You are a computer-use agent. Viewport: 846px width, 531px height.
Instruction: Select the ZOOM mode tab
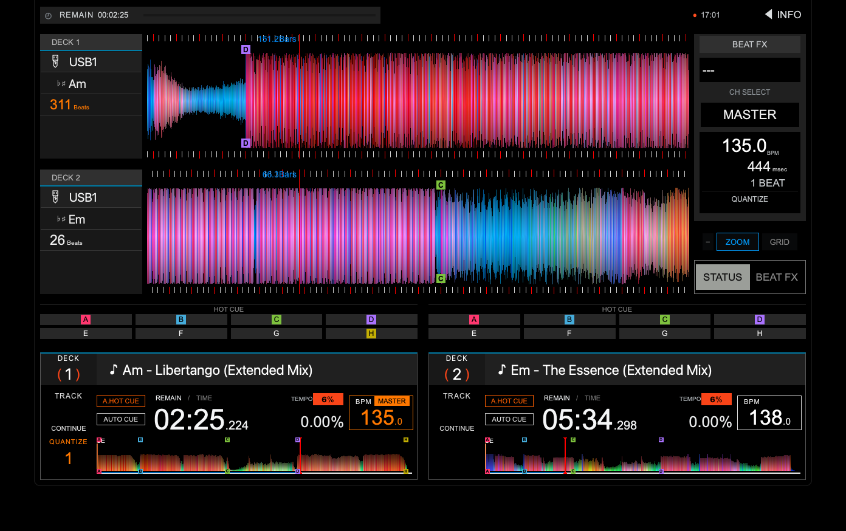click(738, 242)
